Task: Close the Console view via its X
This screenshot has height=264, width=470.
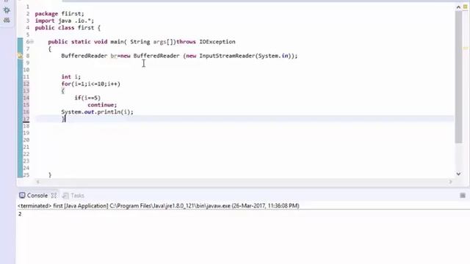Action: click(54, 196)
